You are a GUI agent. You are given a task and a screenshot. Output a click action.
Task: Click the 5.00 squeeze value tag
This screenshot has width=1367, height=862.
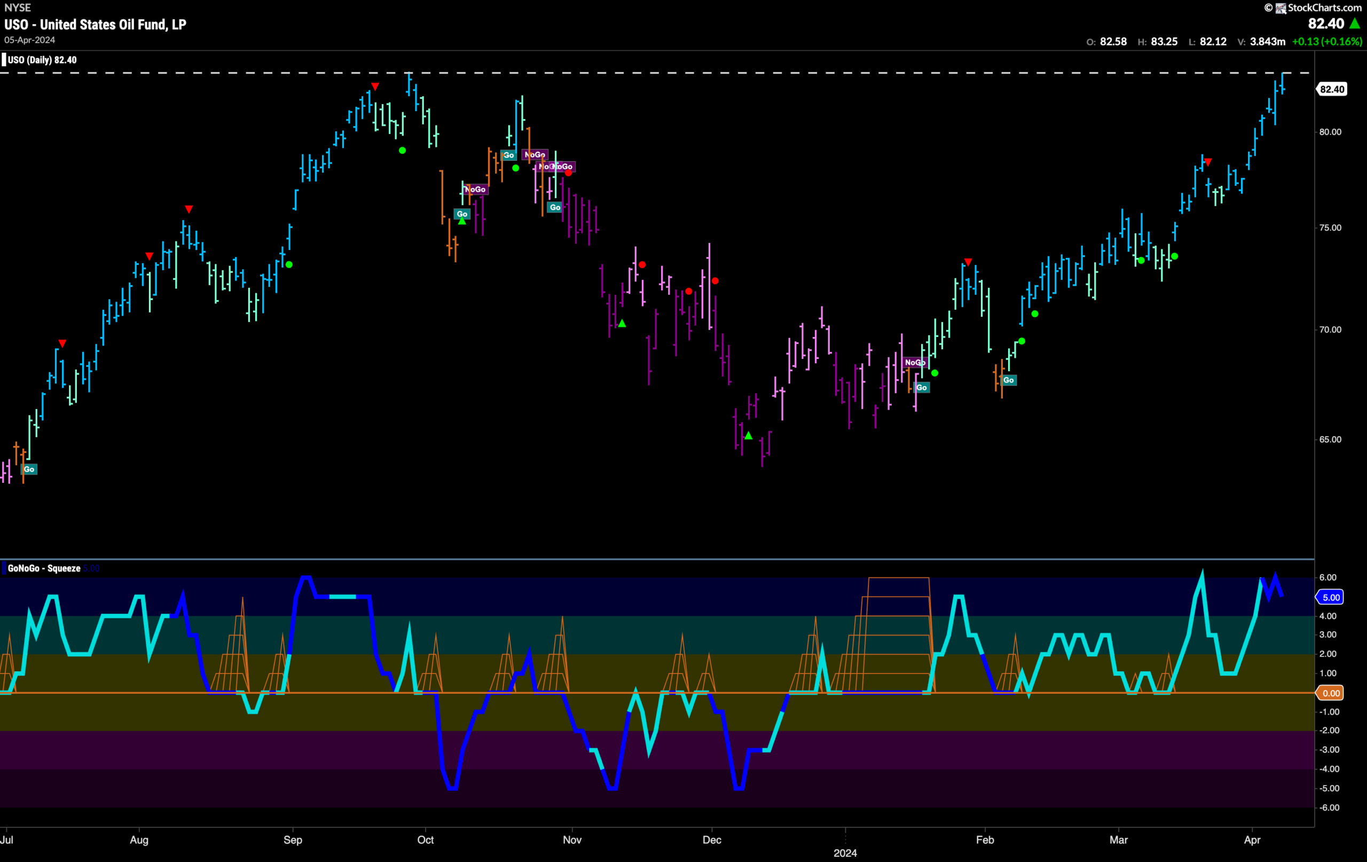pos(1331,597)
